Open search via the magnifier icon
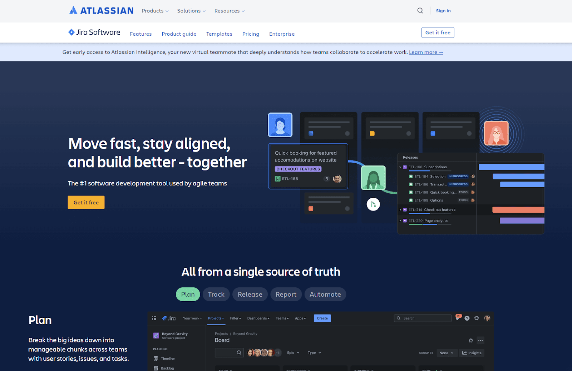572x371 pixels. click(420, 10)
